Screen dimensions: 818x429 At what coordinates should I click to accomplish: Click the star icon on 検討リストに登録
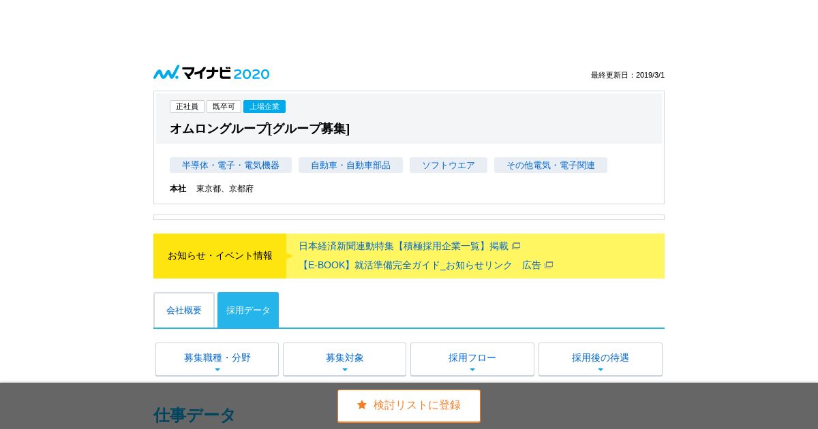coord(362,404)
